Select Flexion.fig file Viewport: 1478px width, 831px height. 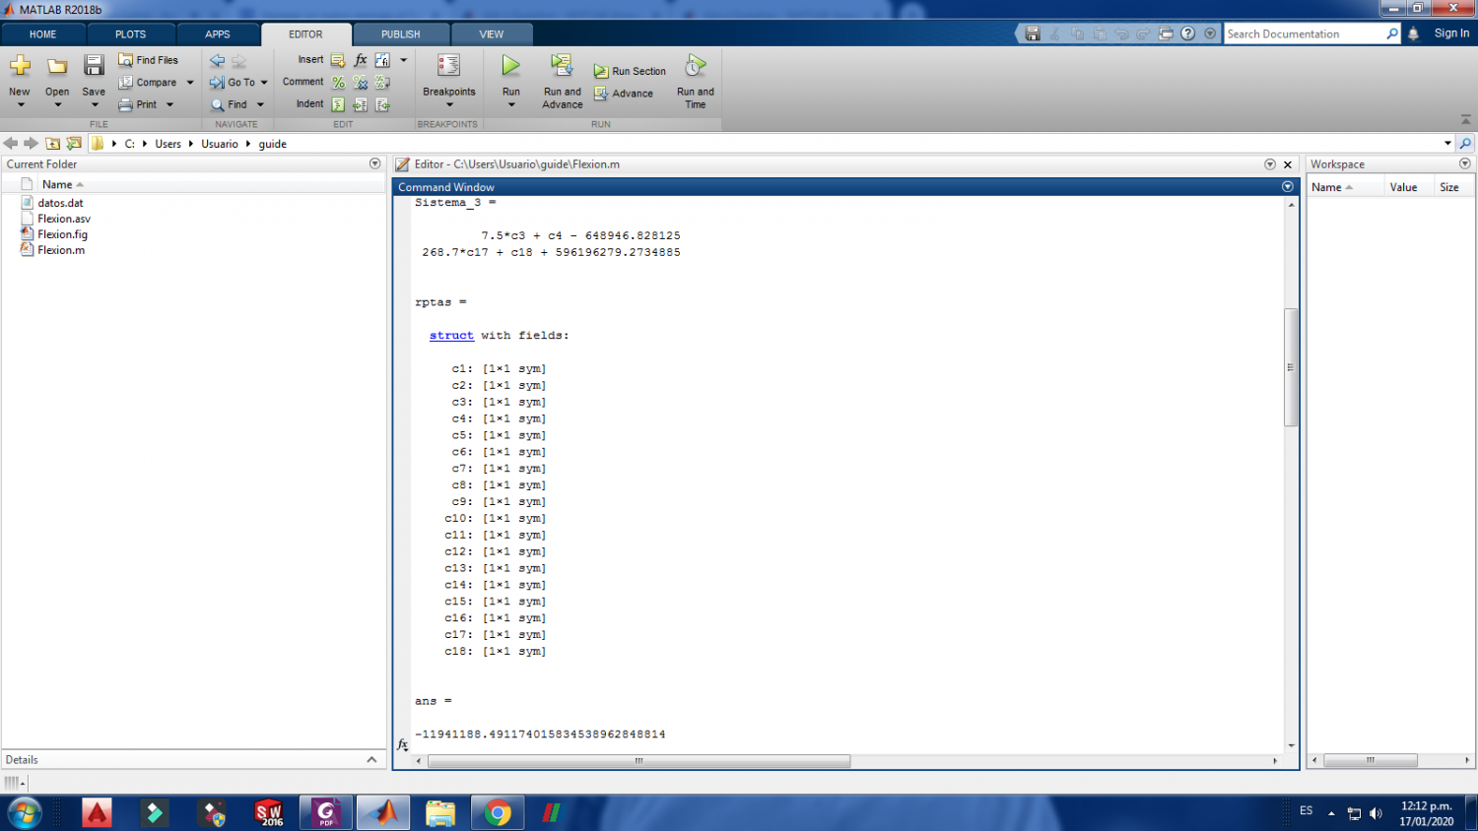[x=62, y=234]
